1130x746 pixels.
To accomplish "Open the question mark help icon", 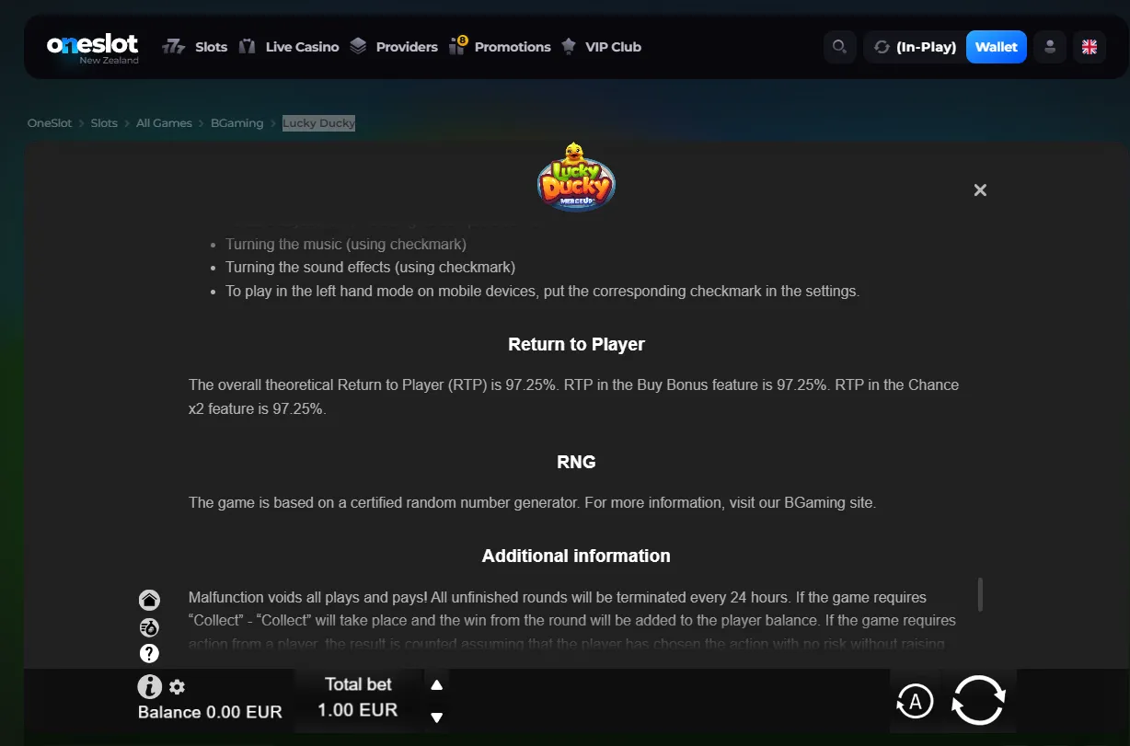I will [x=149, y=654].
